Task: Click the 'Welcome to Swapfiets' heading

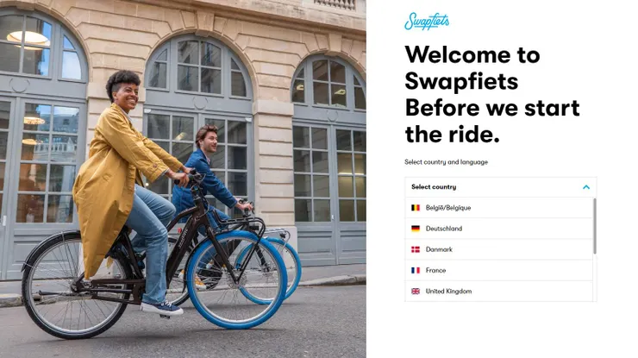Action: 472,67
